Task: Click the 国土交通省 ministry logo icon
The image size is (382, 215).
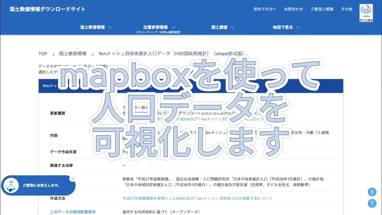Action: coord(366,13)
